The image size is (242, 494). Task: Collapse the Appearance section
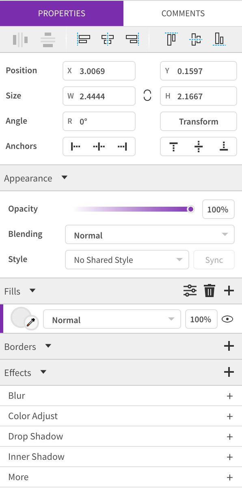(64, 178)
